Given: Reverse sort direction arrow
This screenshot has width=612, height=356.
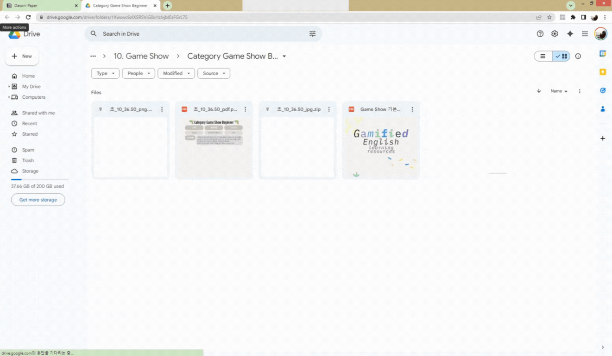Looking at the screenshot, I should click(x=539, y=91).
